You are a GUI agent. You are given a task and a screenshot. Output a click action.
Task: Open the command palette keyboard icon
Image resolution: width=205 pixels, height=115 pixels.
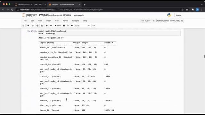click(94, 26)
